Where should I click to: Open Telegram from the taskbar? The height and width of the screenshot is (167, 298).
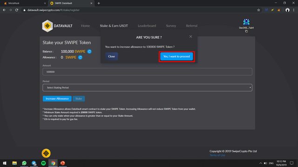[34, 163]
